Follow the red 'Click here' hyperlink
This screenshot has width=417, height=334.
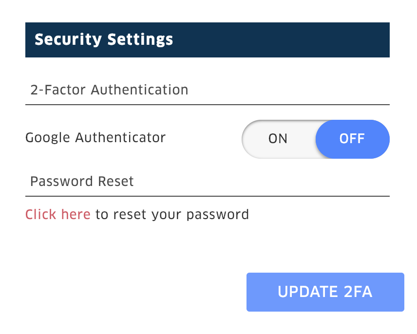[x=58, y=214]
